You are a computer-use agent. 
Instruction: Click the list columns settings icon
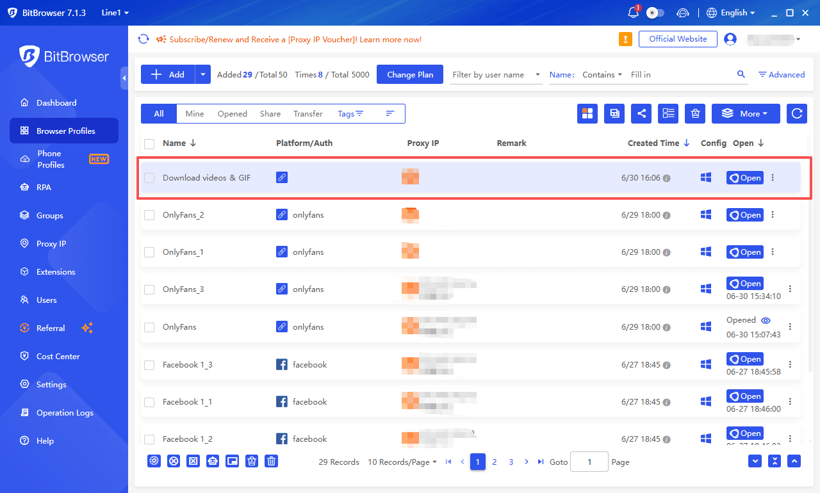click(668, 113)
